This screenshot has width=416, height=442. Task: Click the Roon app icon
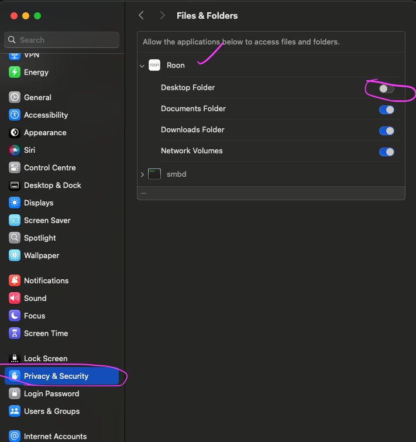click(x=154, y=66)
